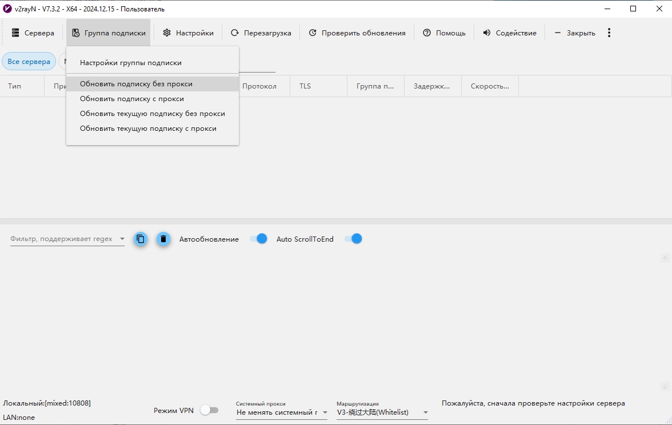The width and height of the screenshot is (672, 425).
Task: Click the Задержка column header
Action: point(432,86)
